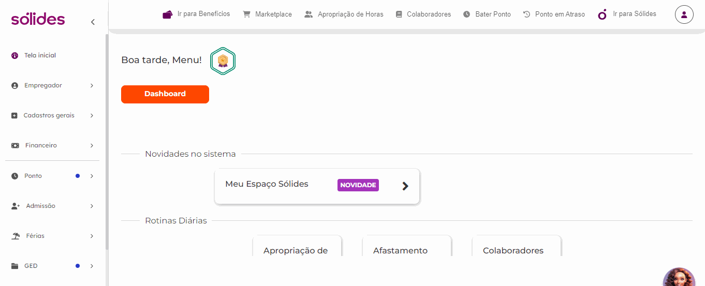Click the Apropriação de Horas people icon
Viewport: 705px width, 286px height.
tap(309, 14)
